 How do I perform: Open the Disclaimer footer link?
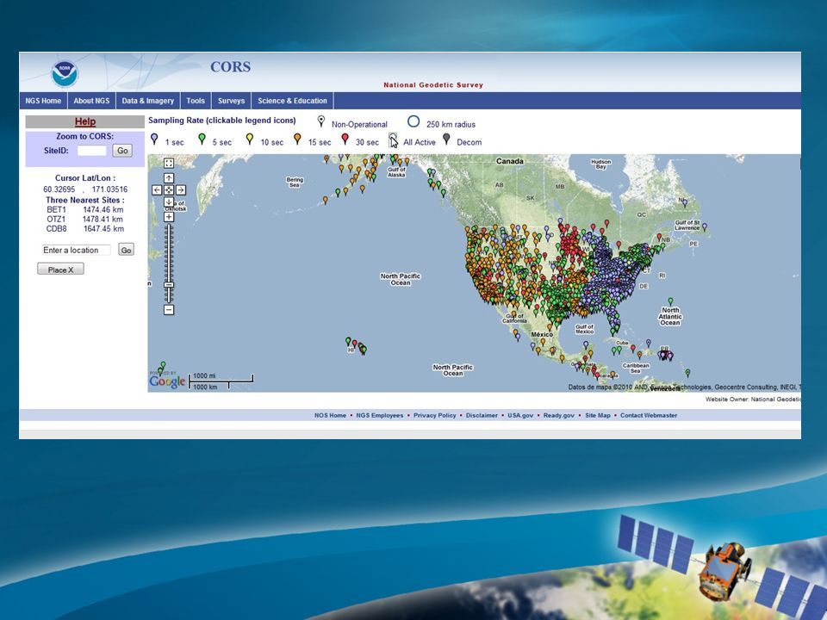[482, 415]
